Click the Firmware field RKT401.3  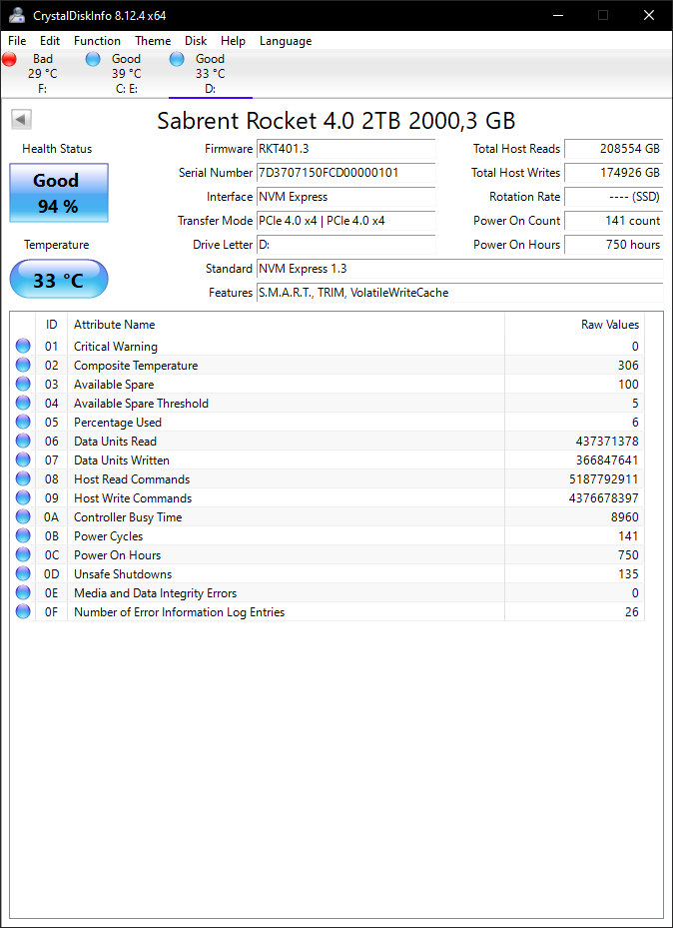345,149
